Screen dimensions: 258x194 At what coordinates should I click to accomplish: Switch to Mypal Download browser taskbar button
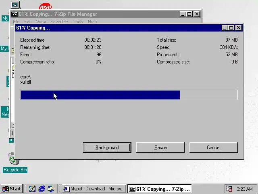click(94, 189)
